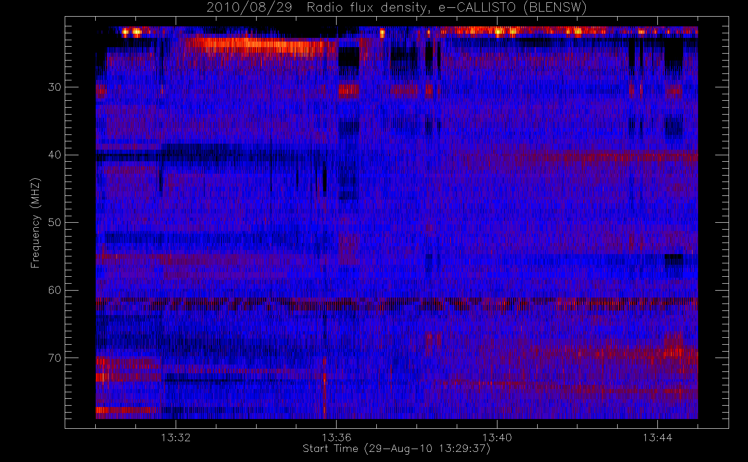Click the 60 frequency tick label
This screenshot has width=748, height=462.
pyautogui.click(x=55, y=290)
